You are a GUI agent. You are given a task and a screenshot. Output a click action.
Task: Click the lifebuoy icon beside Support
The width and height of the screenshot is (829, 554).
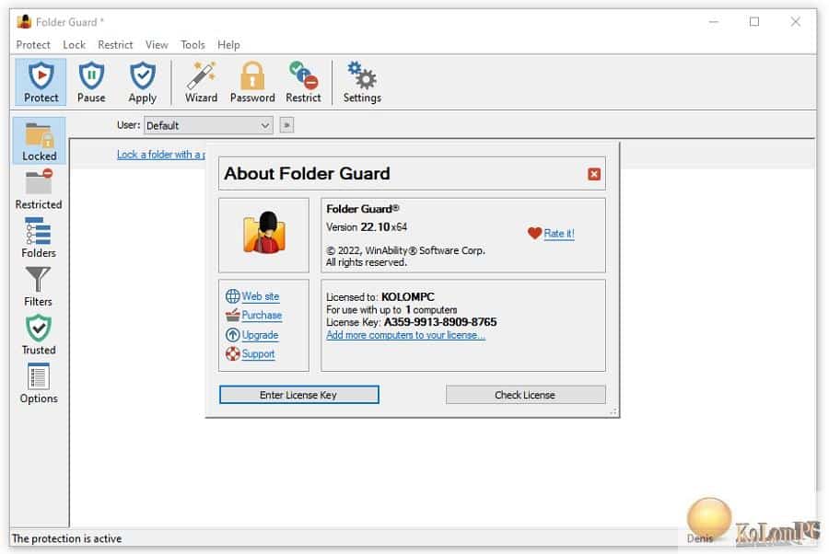[232, 353]
